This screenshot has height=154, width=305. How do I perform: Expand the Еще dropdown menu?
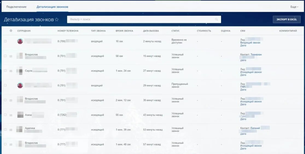point(294,7)
